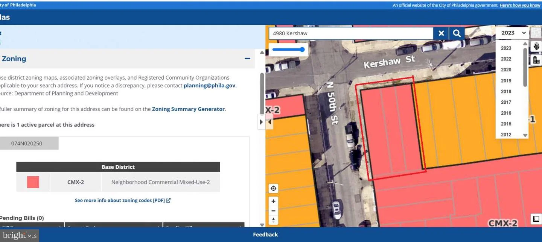Select 2019 imagery year
The height and width of the screenshot is (242, 542).
click(506, 81)
